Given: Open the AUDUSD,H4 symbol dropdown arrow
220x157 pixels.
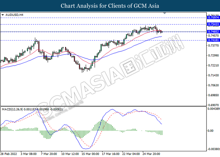Looking at the screenshot, I should [x=3, y=15].
